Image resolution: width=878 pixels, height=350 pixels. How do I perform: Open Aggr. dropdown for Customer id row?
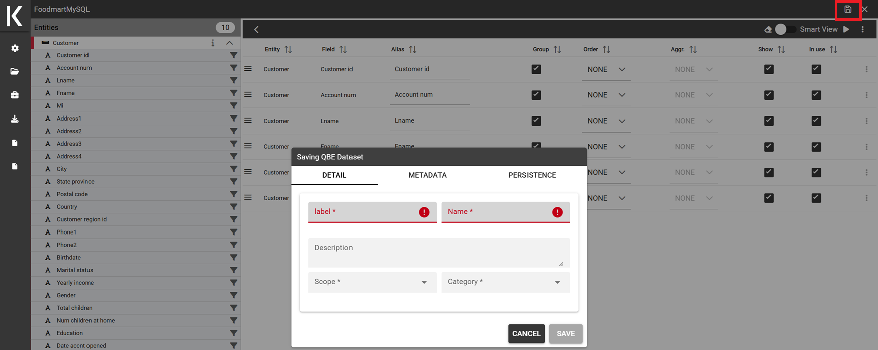pos(693,69)
